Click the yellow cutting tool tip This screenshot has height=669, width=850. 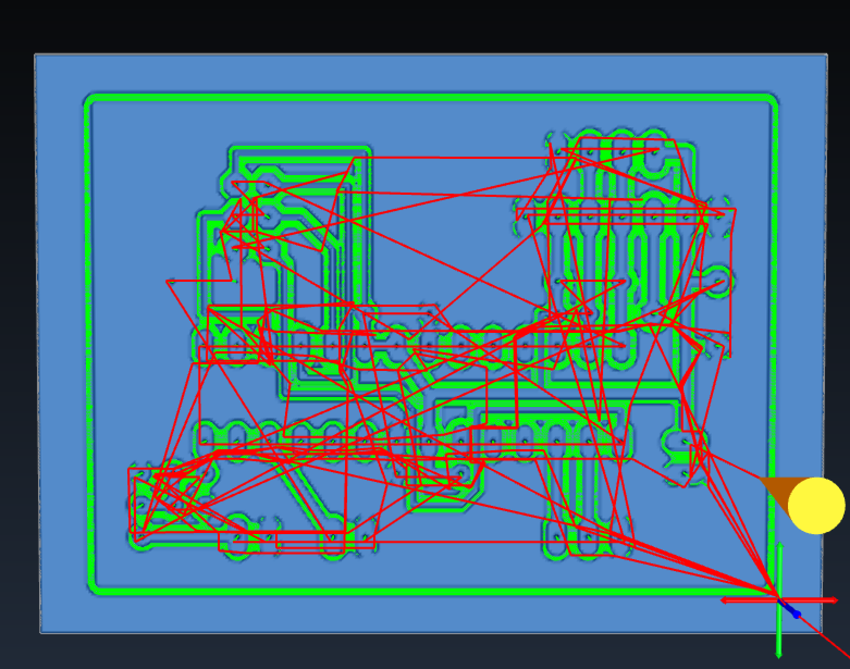point(816,505)
